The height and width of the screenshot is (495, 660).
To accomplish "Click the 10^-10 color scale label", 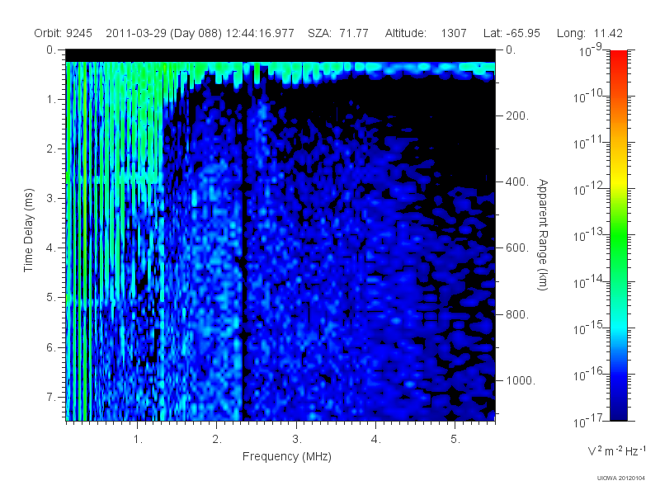I will click(x=588, y=97).
